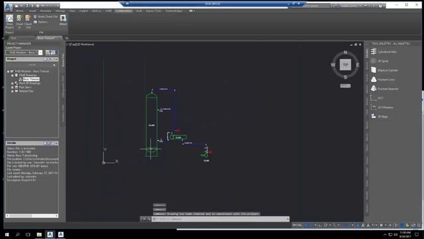Screen dimensions: 424x239
Task: Toggle grid display in the status bar
Action: [306, 225]
